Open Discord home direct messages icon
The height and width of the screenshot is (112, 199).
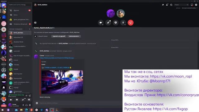(4, 5)
